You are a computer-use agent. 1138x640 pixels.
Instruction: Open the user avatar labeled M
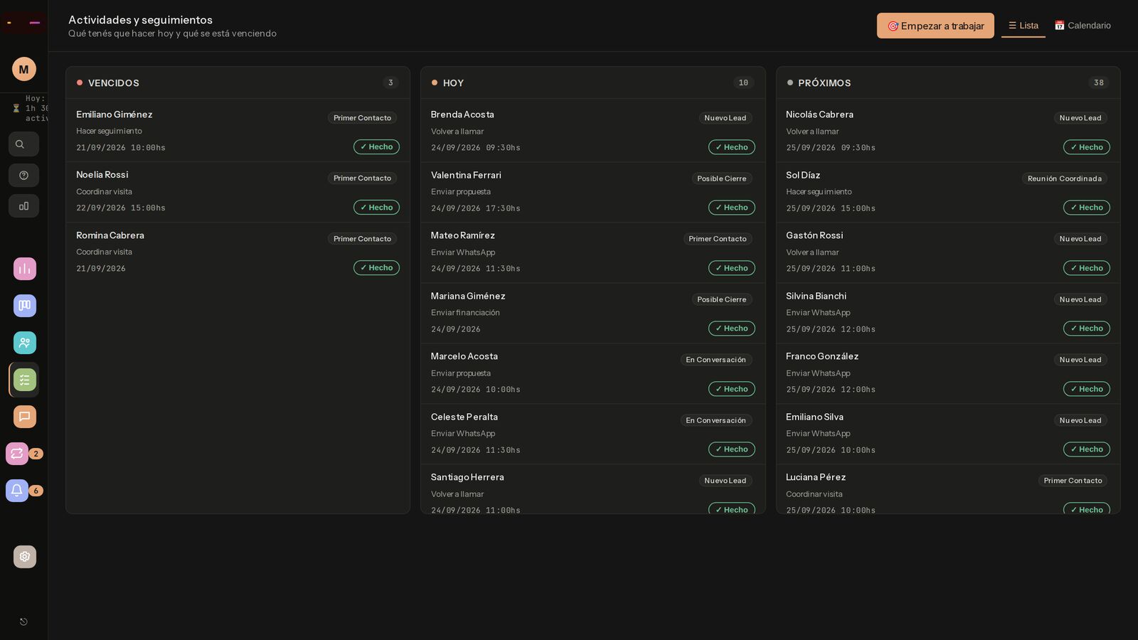coord(24,69)
